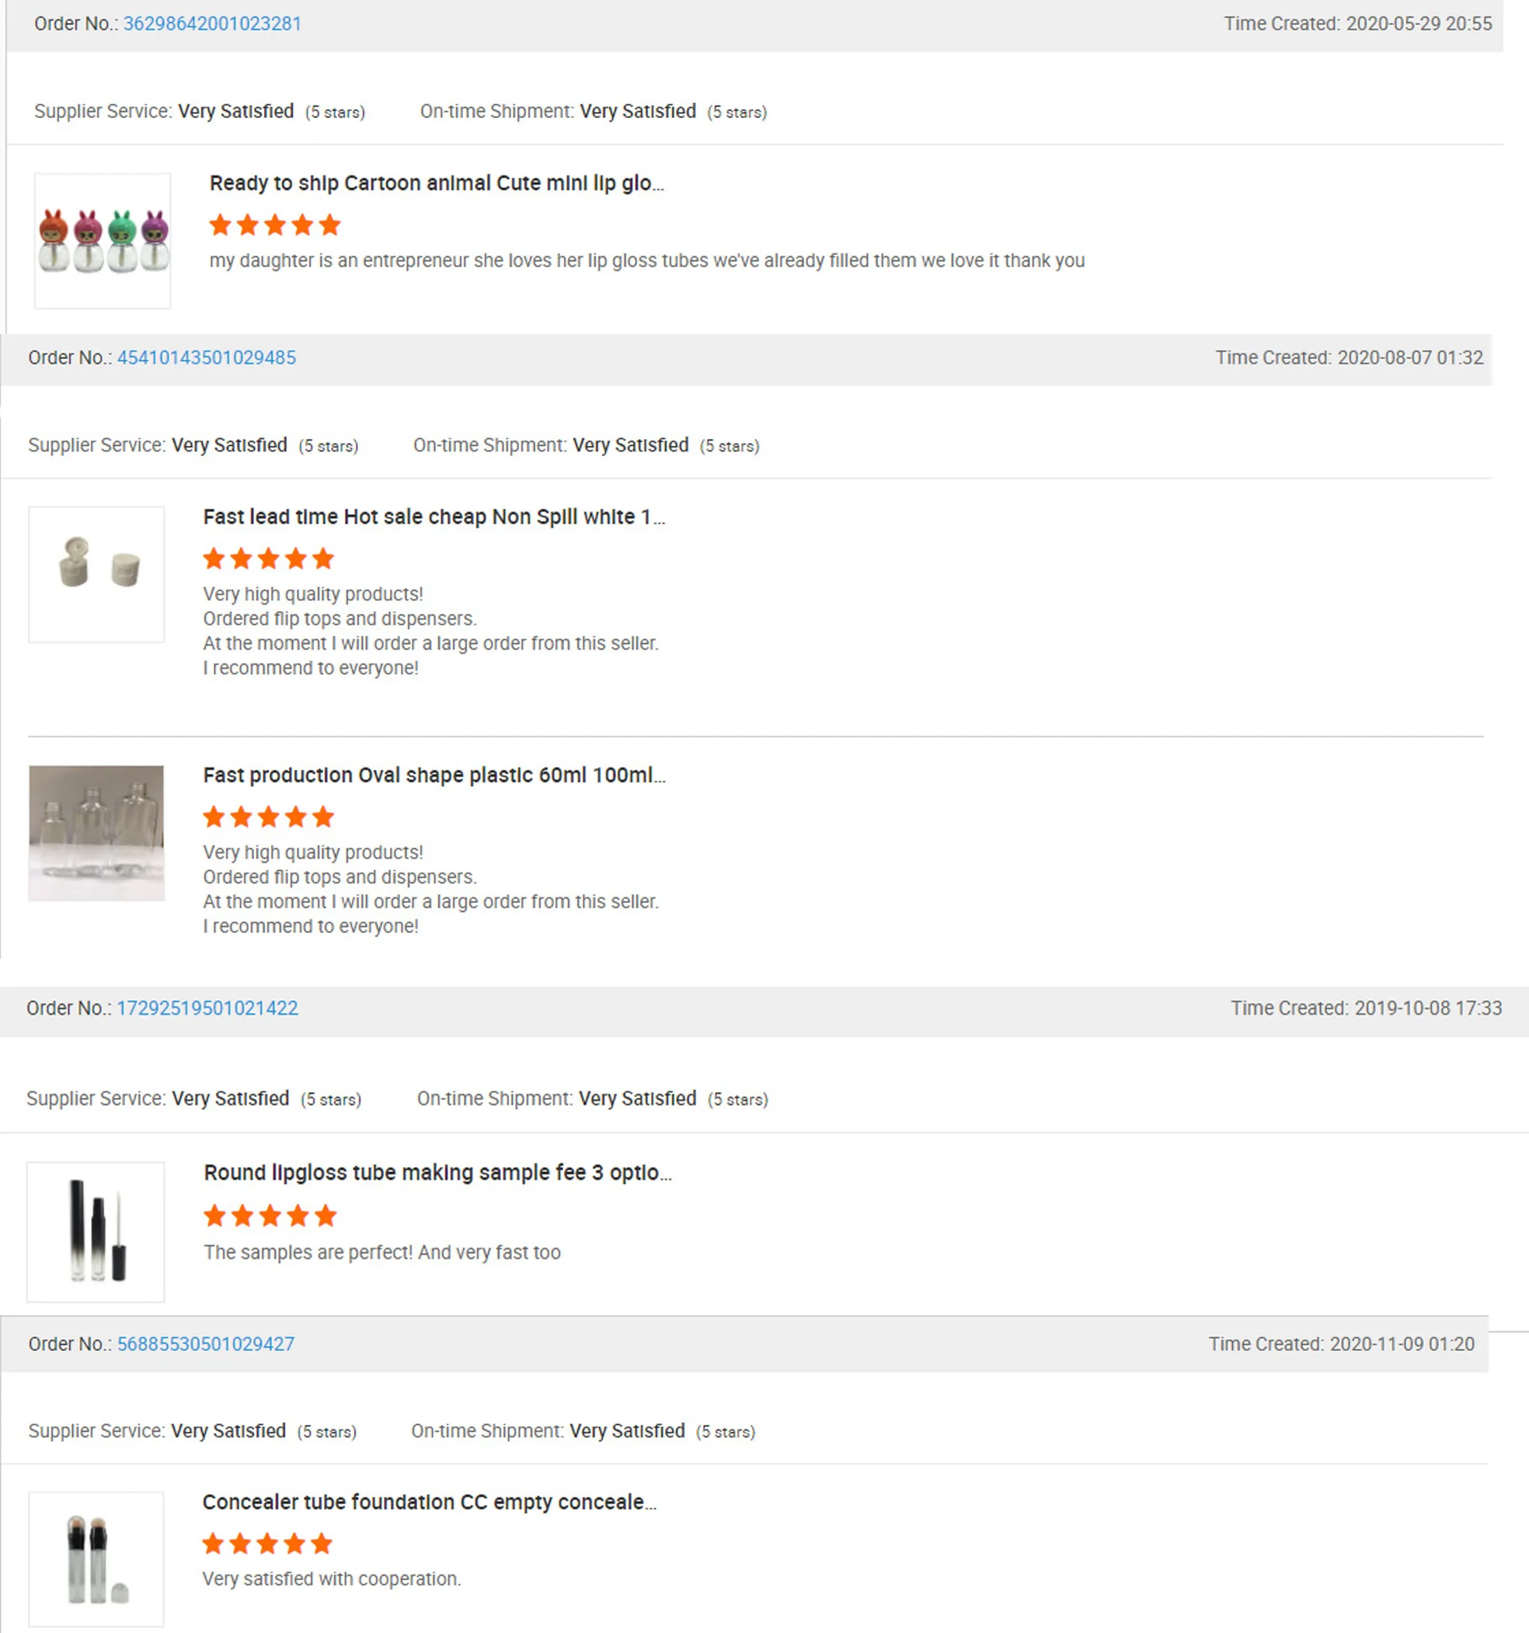Open order number 56885530501029427

coord(205,1345)
